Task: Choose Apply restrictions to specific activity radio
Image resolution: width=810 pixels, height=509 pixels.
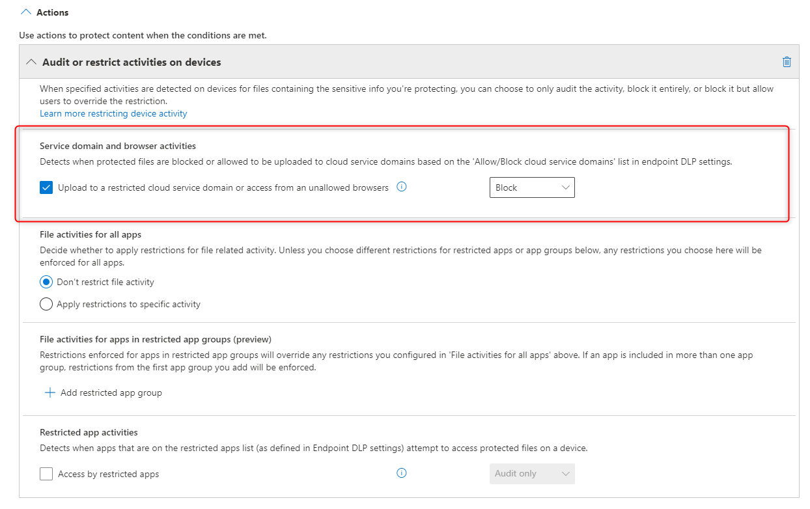Action: coord(46,304)
